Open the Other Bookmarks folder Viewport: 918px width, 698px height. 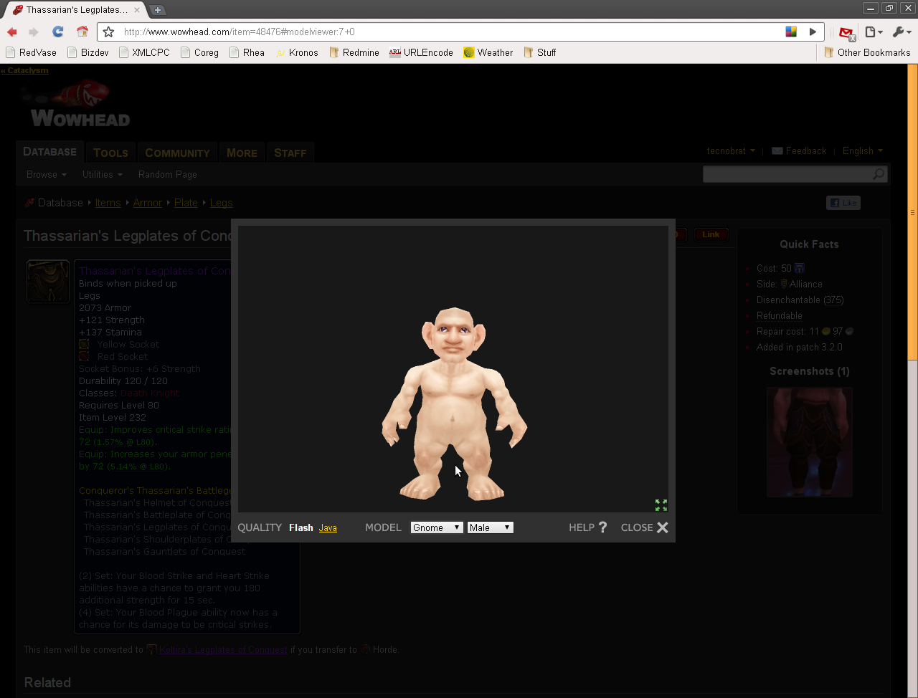867,52
